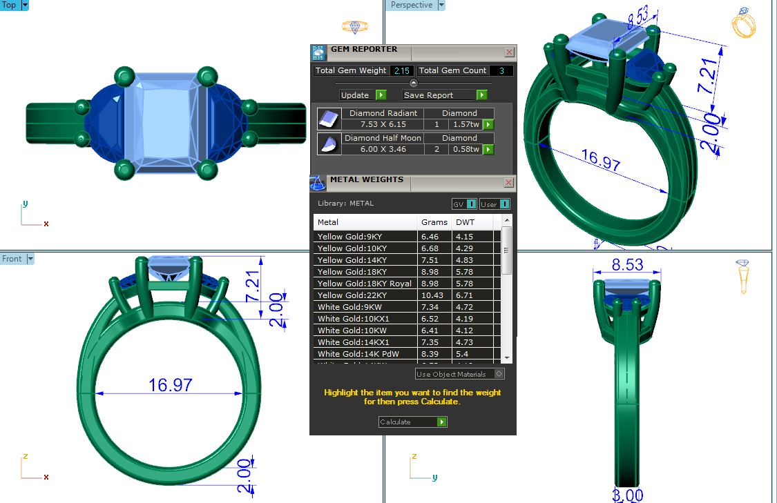
Task: Click green arrow beside 1.57tw Diamond Radiant
Action: point(488,125)
